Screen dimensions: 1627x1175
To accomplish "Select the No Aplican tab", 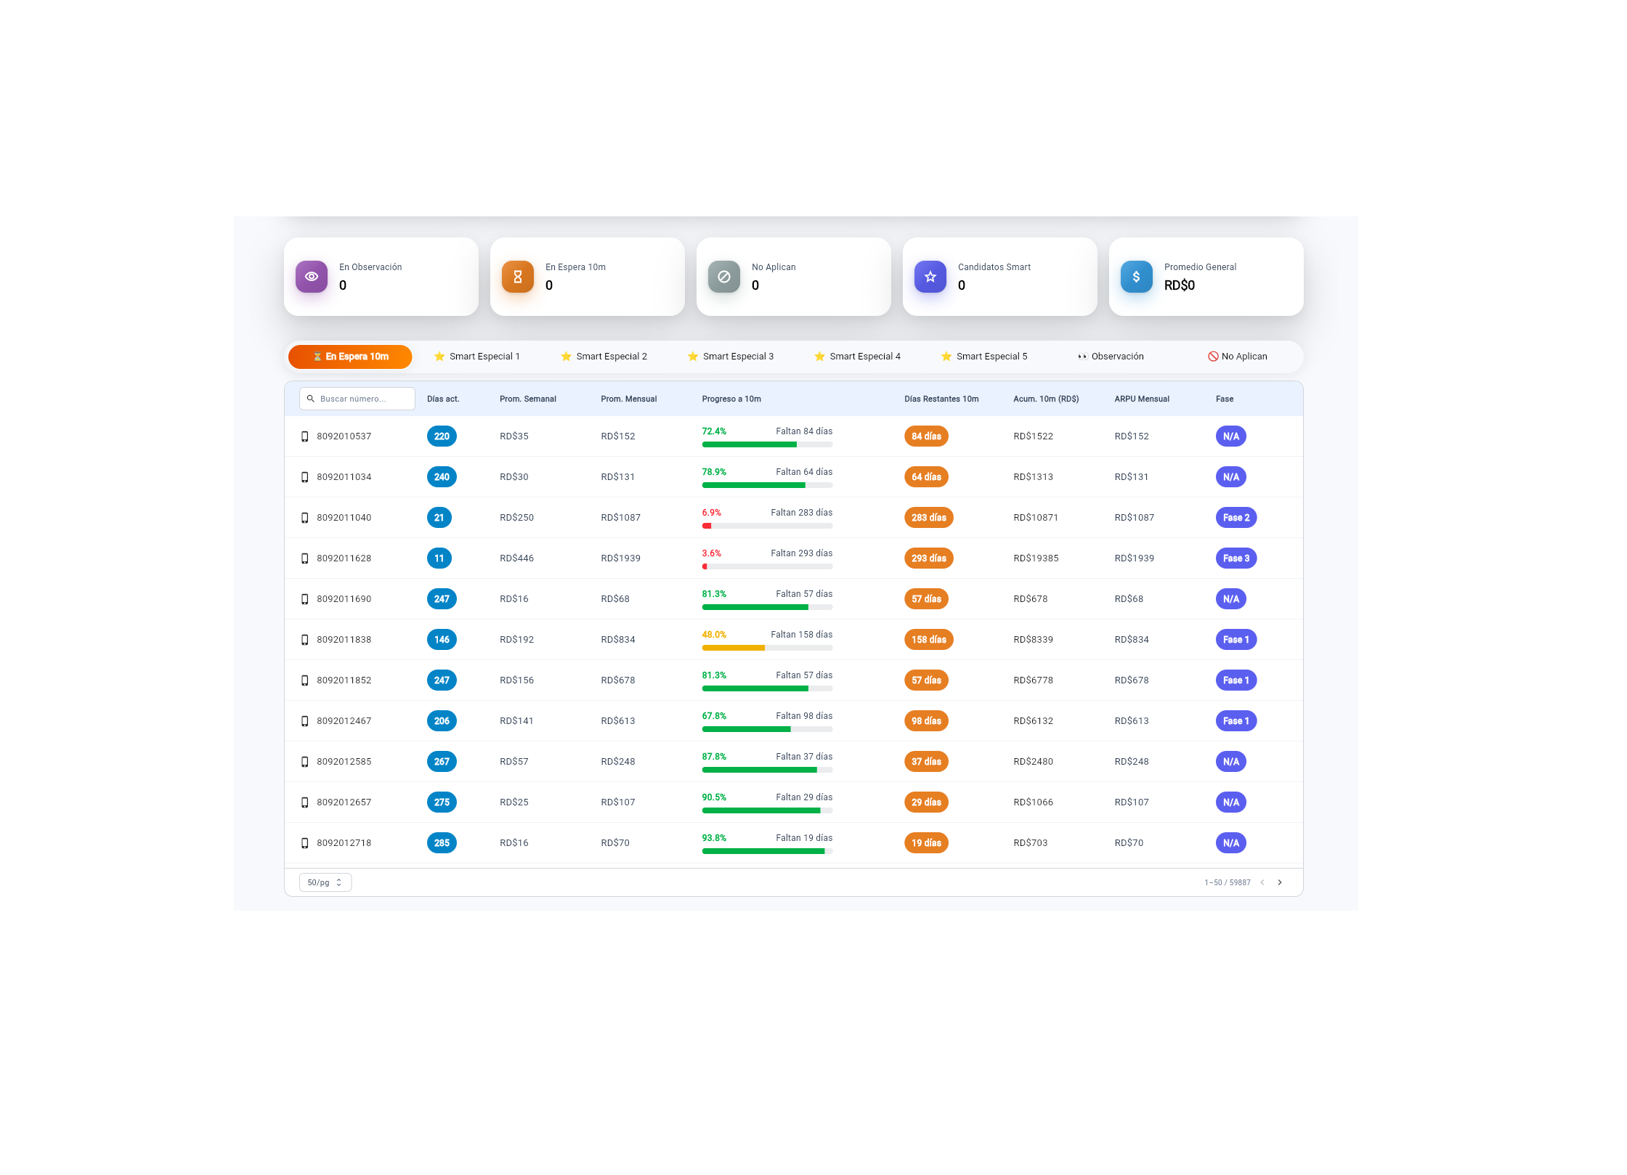I will point(1238,357).
